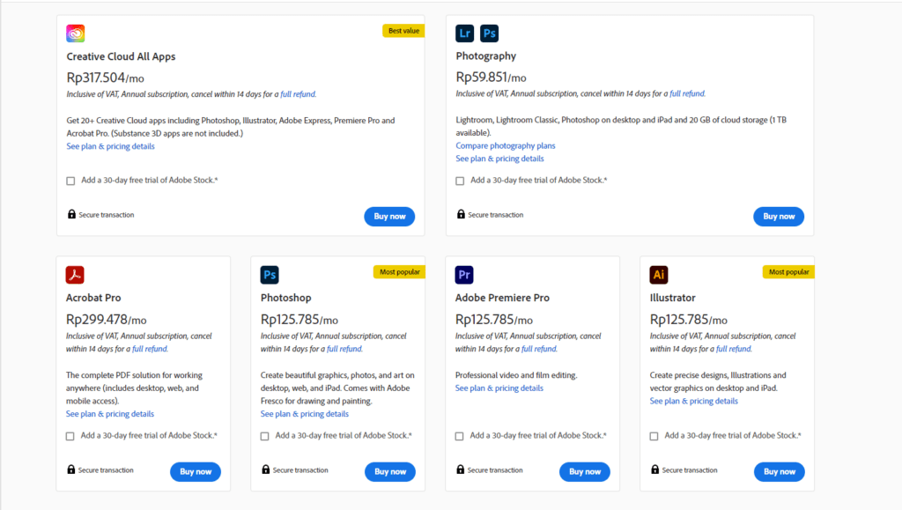The image size is (902, 510).
Task: Click lock icon in Illustrator card
Action: pos(654,469)
